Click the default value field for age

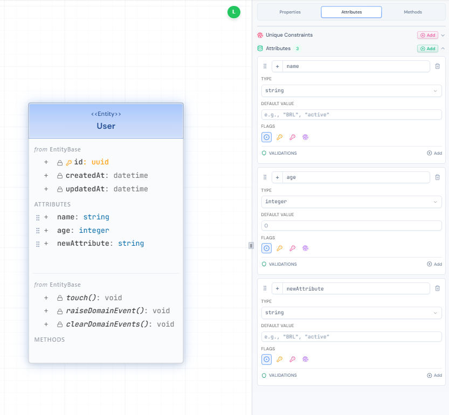[351, 226]
